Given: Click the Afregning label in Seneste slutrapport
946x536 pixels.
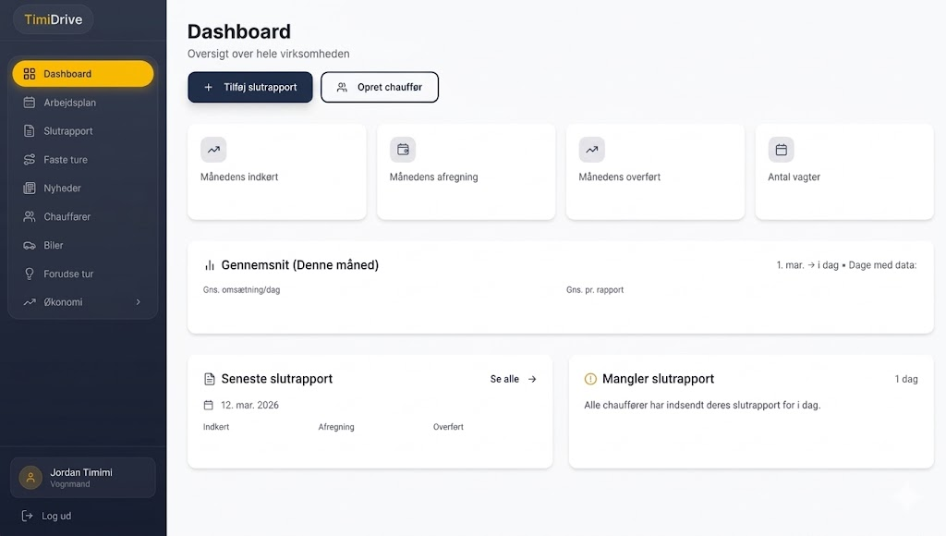Looking at the screenshot, I should (336, 427).
